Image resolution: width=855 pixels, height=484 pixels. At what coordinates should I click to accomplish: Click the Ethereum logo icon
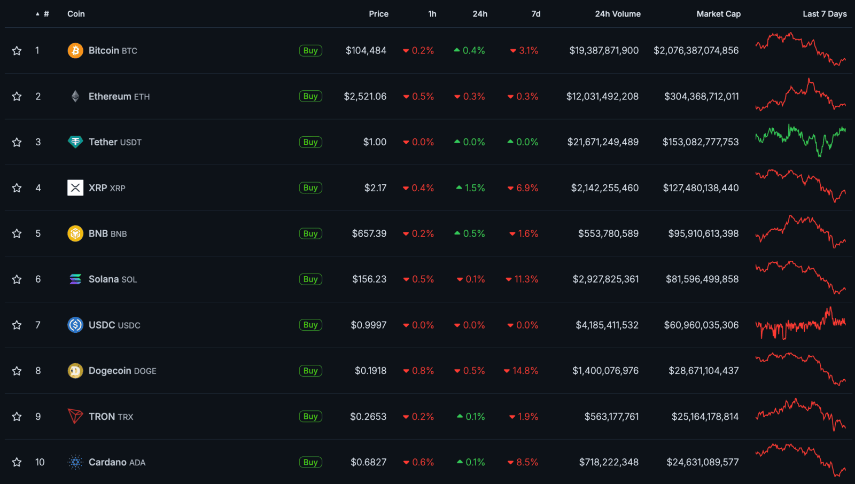75,96
